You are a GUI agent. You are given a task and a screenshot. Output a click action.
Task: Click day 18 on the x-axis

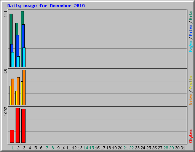pyautogui.click(x=109, y=148)
